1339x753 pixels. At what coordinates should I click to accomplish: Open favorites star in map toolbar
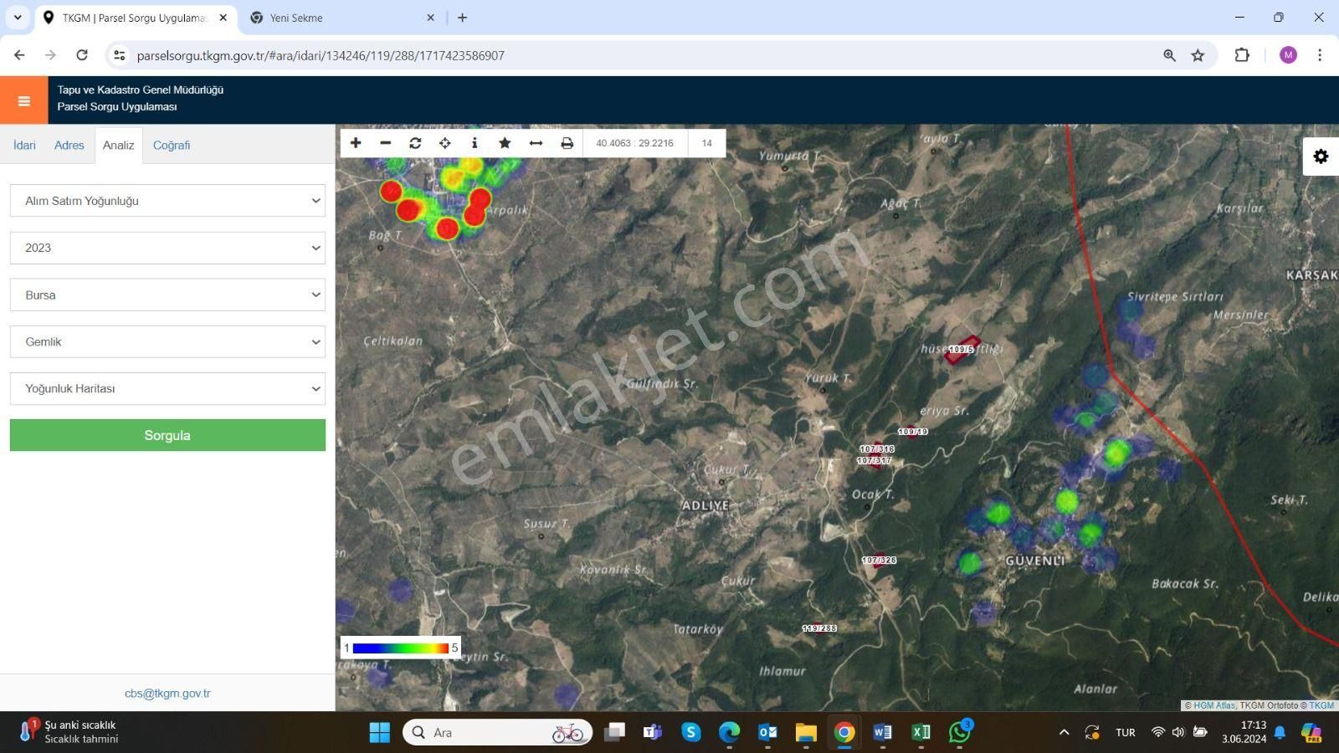coord(505,143)
